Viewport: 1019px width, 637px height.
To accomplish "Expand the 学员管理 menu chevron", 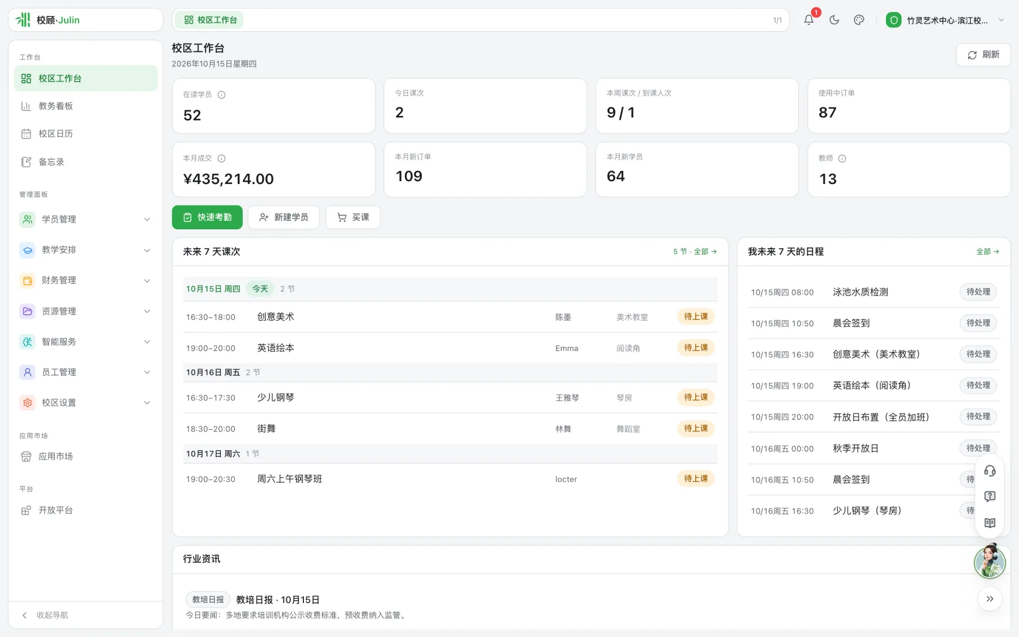I will click(x=147, y=219).
